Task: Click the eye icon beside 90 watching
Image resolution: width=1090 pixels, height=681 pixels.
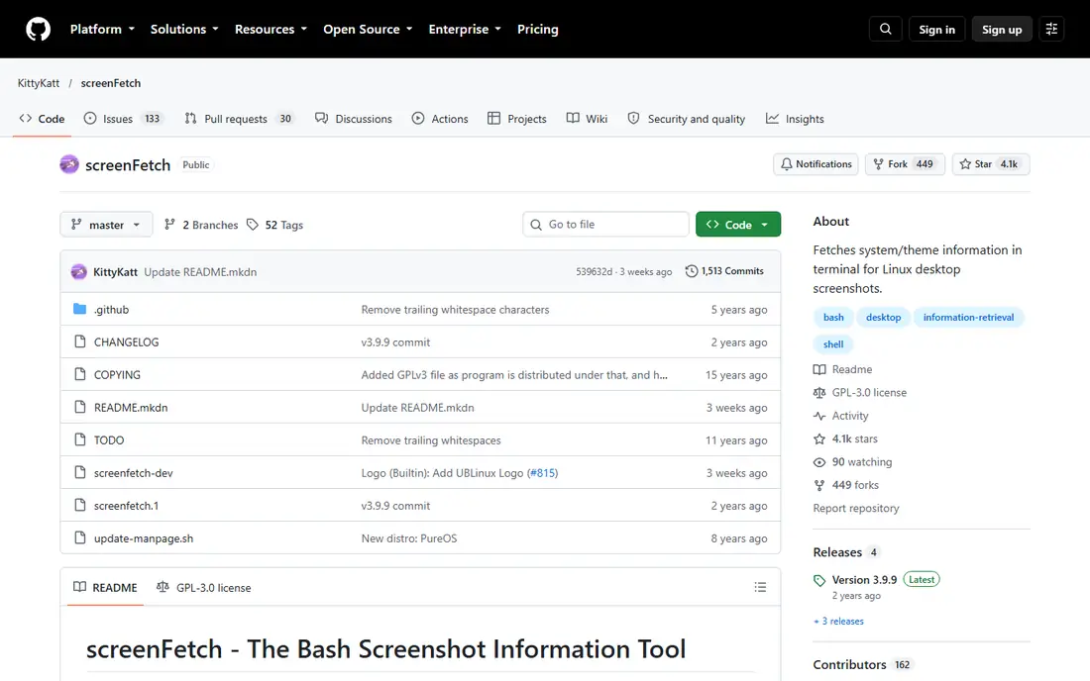Action: tap(819, 462)
